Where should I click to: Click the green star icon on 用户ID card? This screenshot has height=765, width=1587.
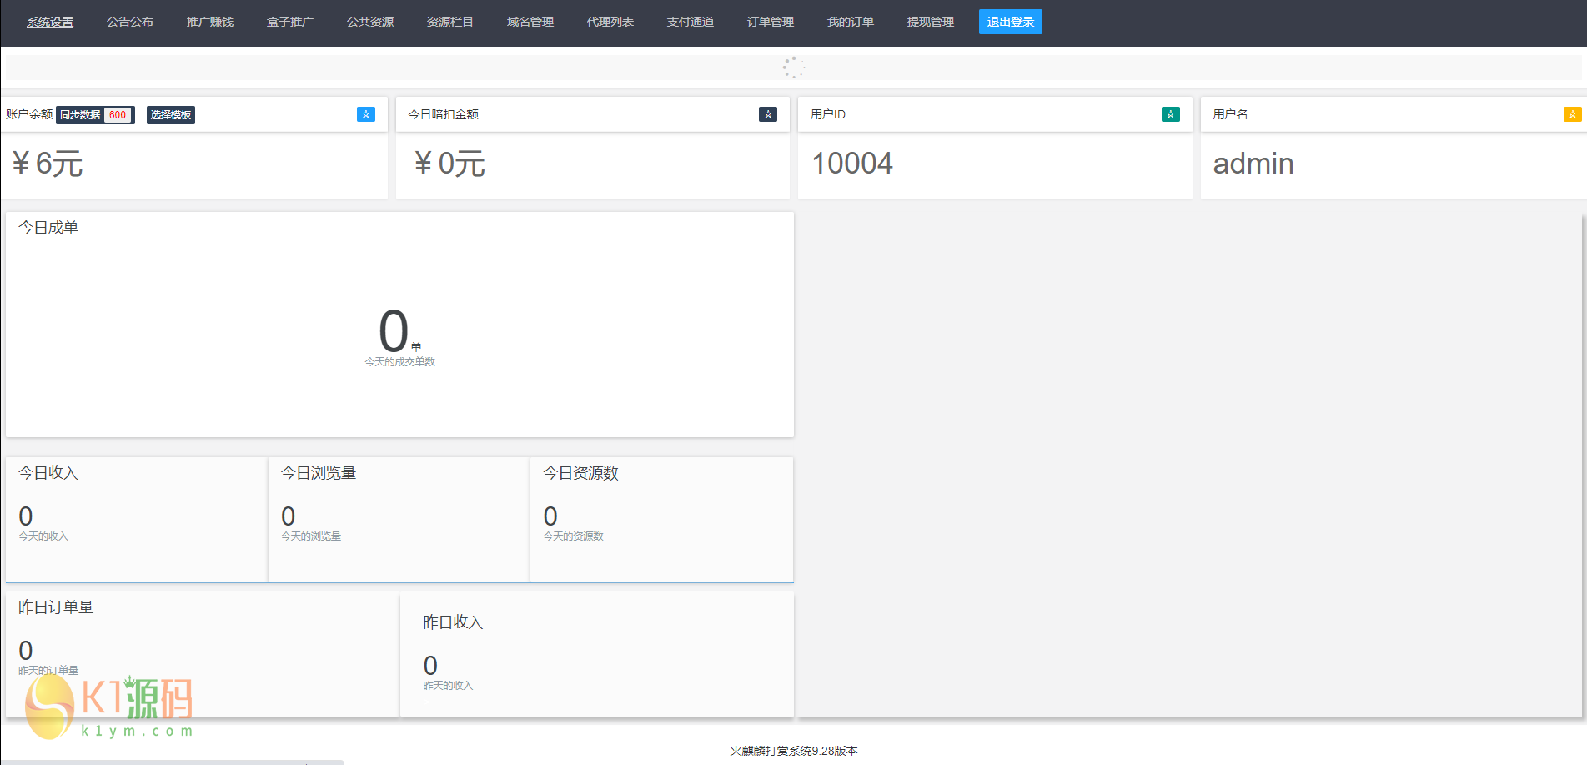1170,114
